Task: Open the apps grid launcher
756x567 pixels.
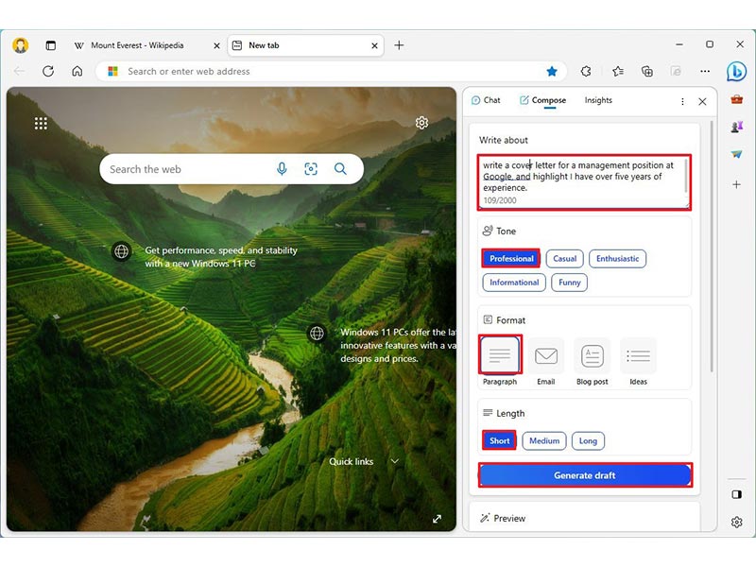Action: tap(41, 124)
